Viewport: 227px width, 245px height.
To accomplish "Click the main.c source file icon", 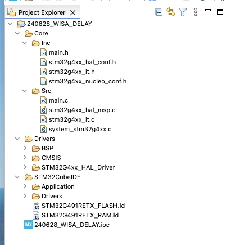I will tap(43, 100).
